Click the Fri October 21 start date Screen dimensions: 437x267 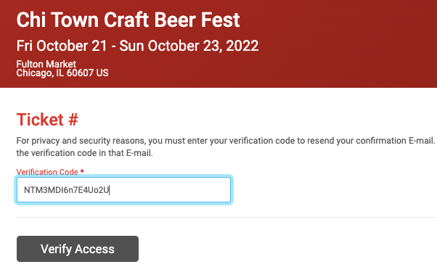[x=62, y=46]
